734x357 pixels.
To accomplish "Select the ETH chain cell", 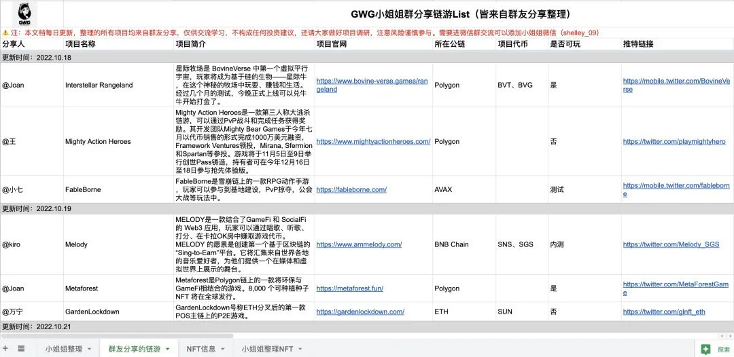I will [x=464, y=312].
